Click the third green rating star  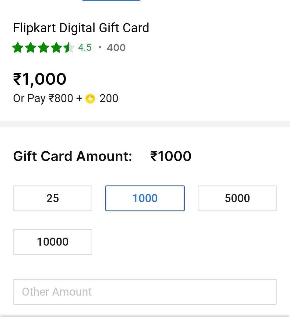click(x=44, y=48)
